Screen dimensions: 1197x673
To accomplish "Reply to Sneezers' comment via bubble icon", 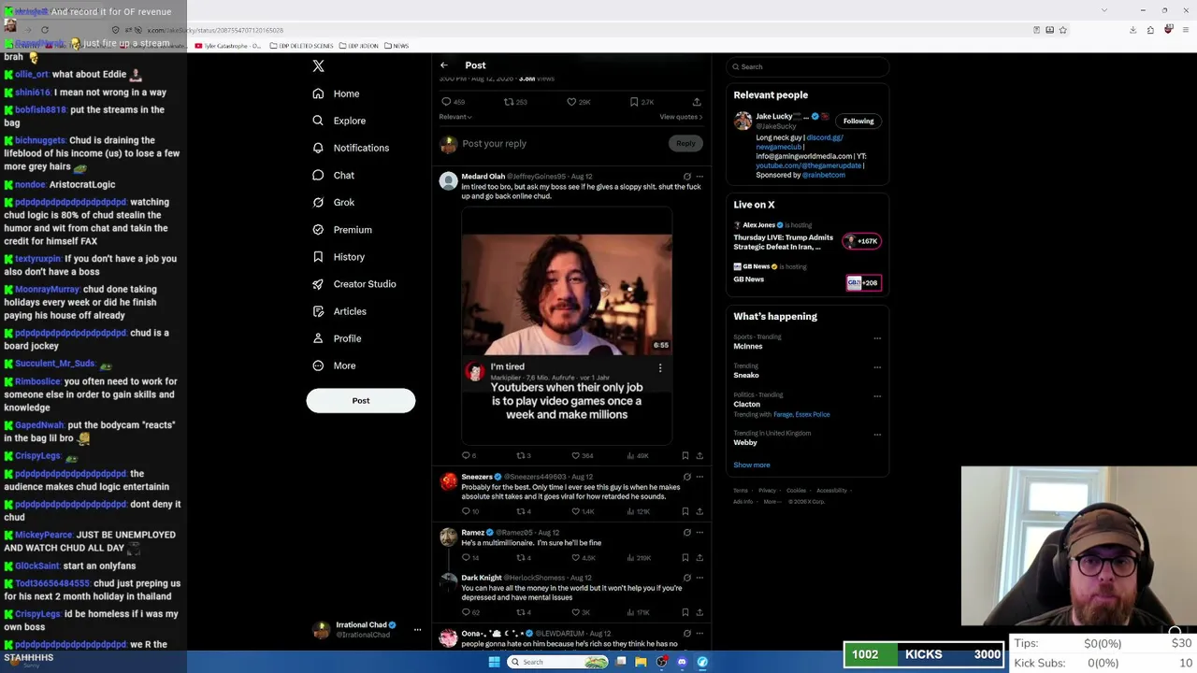I will coord(466,512).
